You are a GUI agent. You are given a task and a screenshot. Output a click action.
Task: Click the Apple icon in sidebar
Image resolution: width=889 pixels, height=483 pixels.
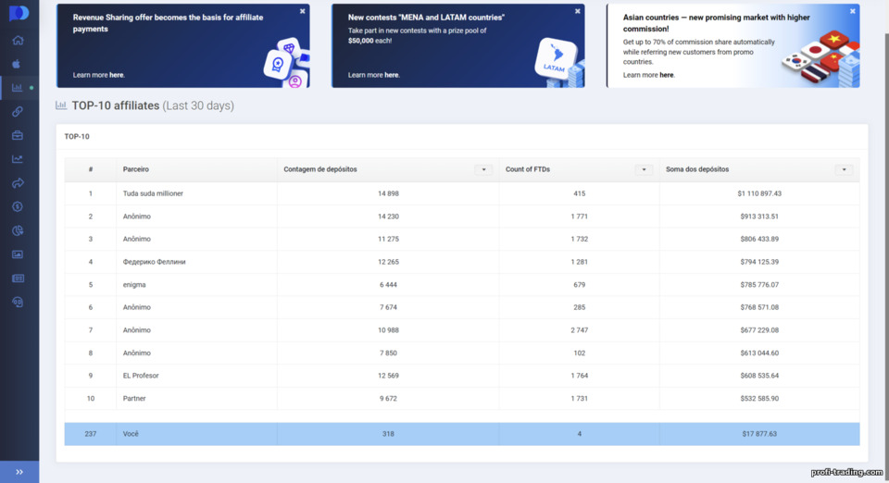[x=17, y=64]
